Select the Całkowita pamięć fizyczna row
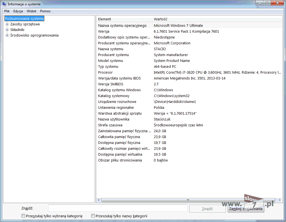The image size is (286, 222). [189, 137]
